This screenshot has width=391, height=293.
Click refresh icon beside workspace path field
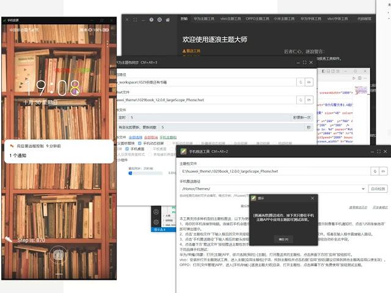[x=299, y=81]
